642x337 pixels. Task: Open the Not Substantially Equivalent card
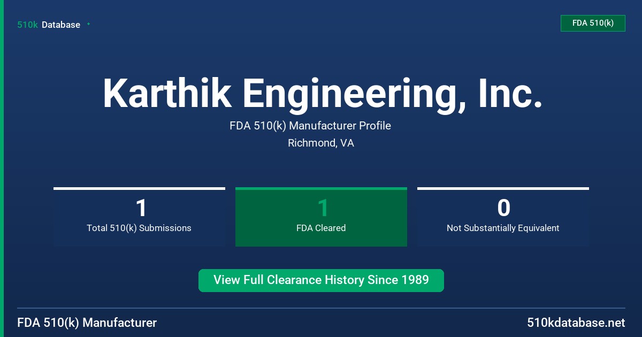tap(503, 217)
